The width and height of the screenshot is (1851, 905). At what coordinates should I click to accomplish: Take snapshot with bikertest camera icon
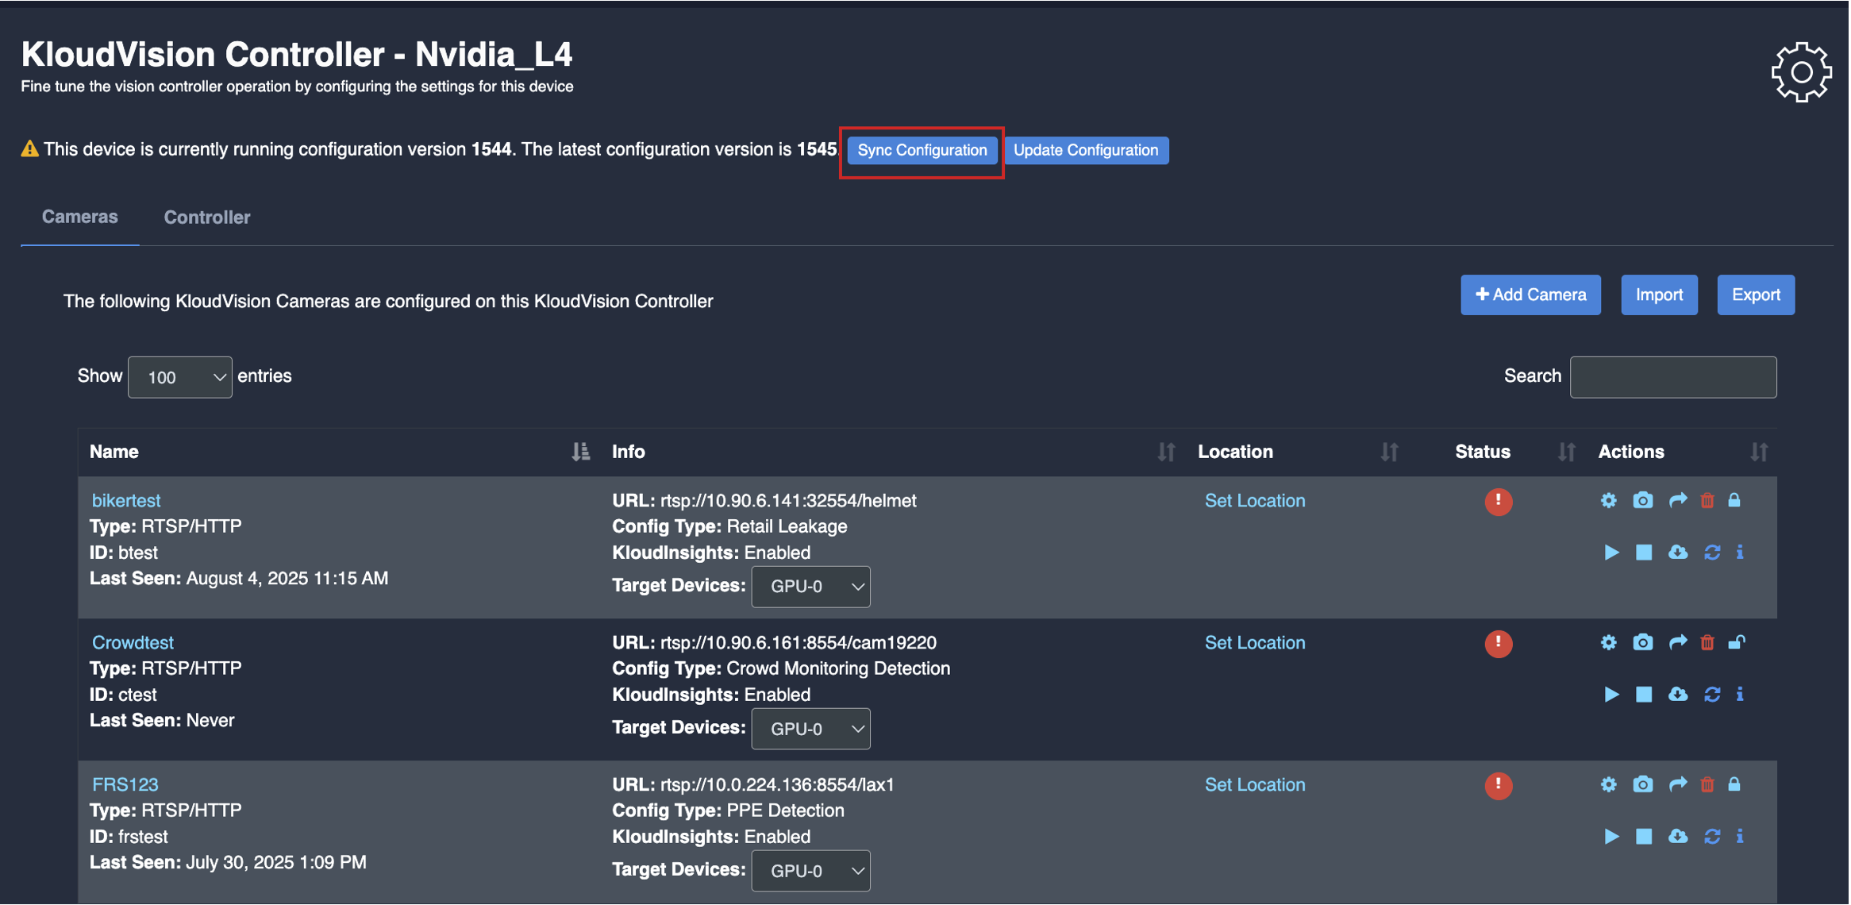pyautogui.click(x=1642, y=500)
